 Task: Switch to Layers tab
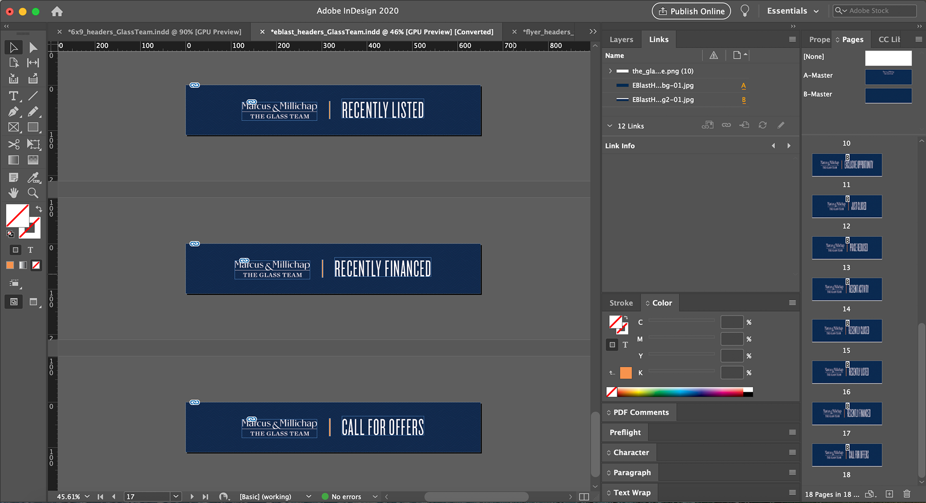pyautogui.click(x=621, y=40)
